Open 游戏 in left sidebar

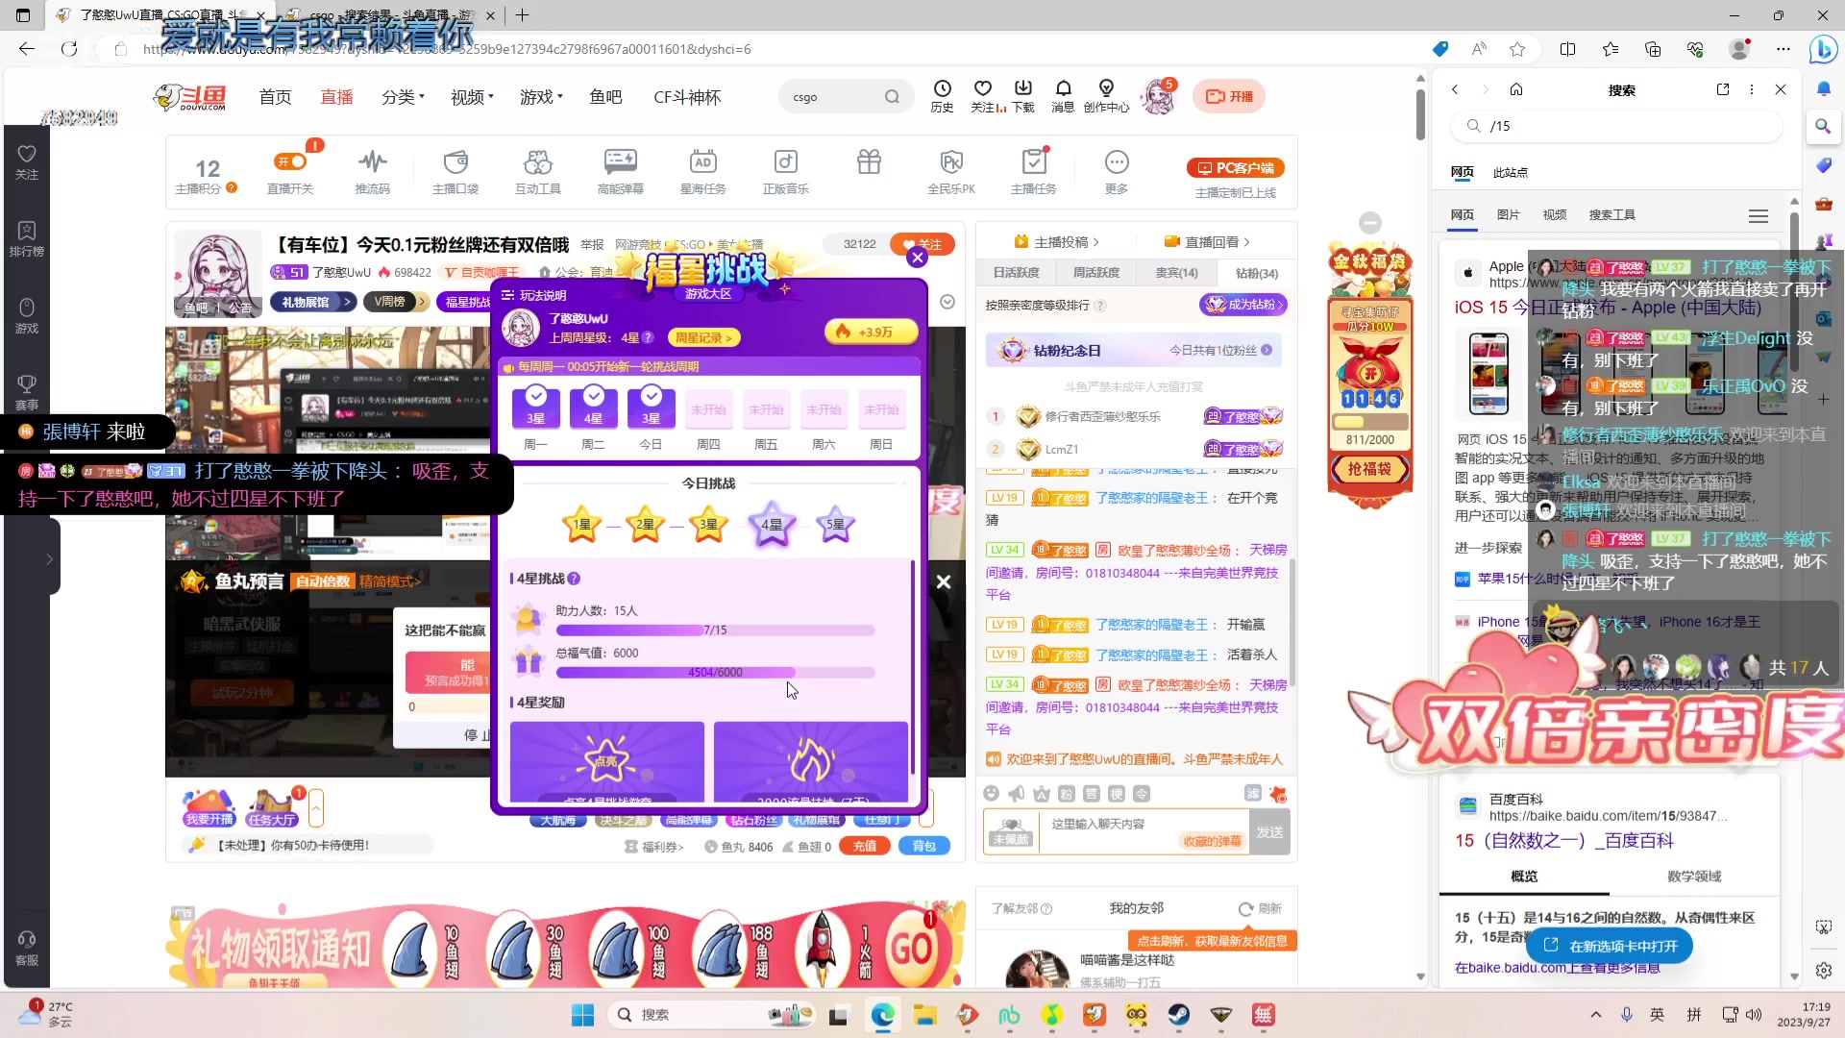pos(27,315)
